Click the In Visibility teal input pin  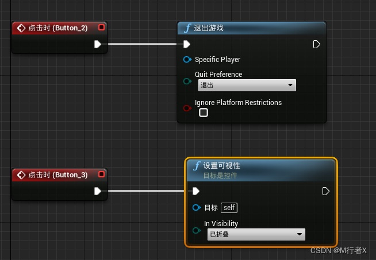pos(197,231)
